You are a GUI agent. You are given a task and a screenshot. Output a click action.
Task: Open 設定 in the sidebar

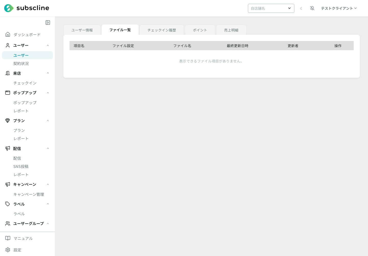[x=17, y=250]
